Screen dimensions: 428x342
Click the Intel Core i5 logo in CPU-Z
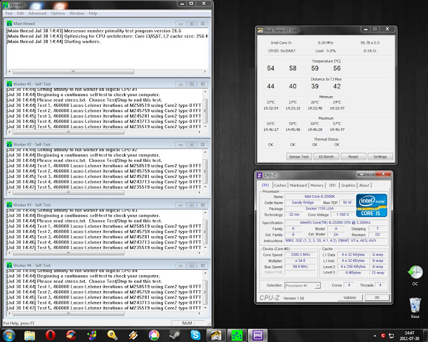pos(371,205)
